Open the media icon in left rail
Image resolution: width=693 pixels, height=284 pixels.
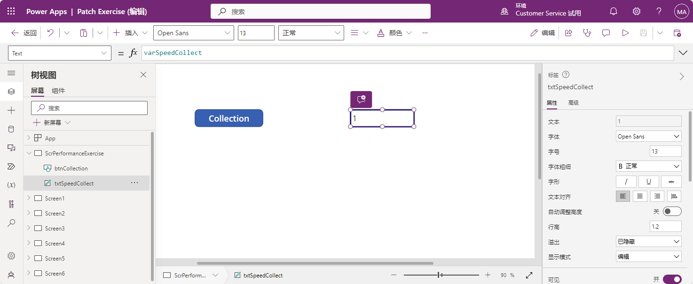click(11, 148)
